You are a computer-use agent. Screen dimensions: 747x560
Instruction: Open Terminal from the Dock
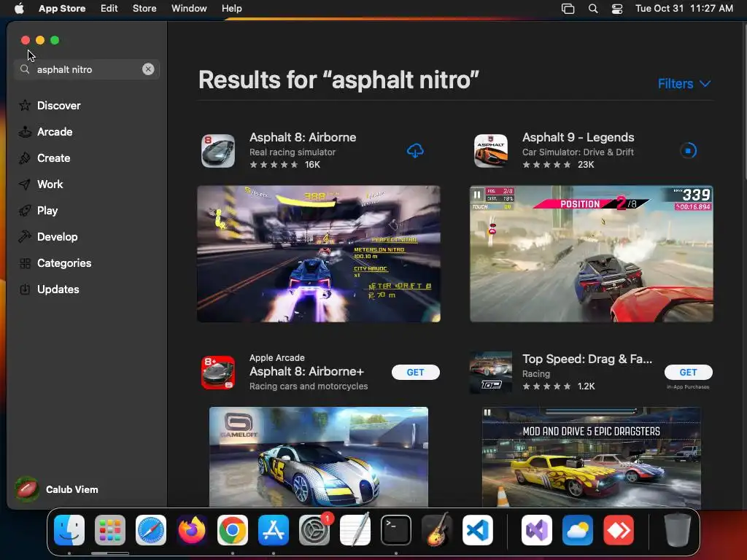tap(396, 530)
